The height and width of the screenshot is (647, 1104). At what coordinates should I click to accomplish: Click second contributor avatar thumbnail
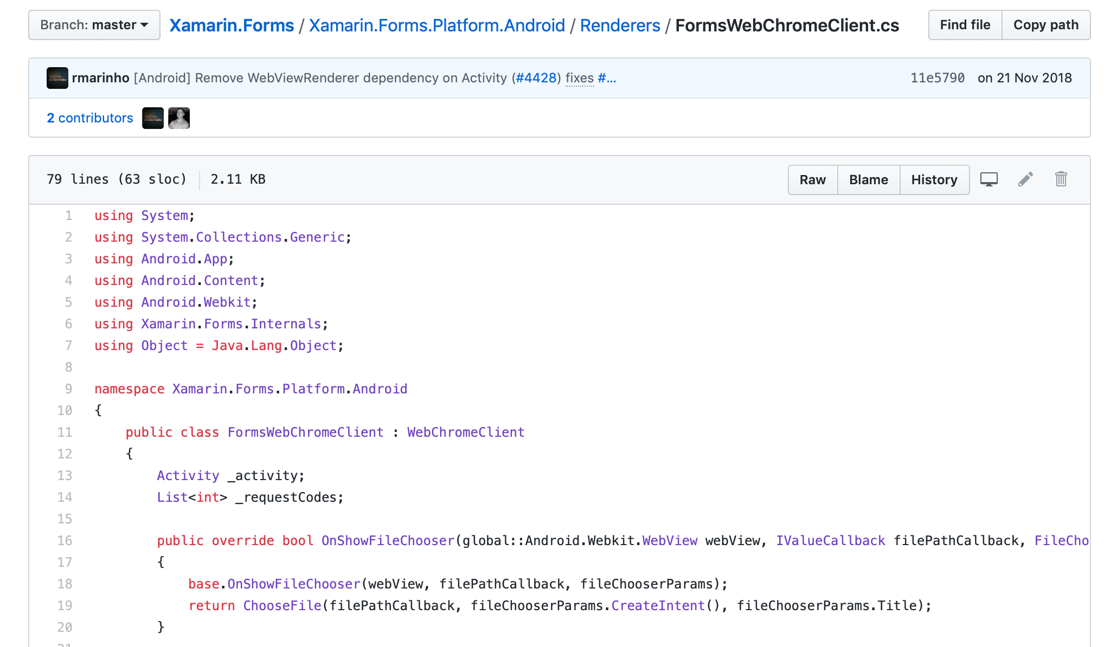pos(179,118)
